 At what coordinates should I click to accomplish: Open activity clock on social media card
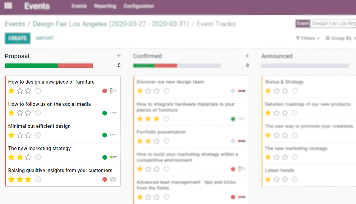click(38, 113)
